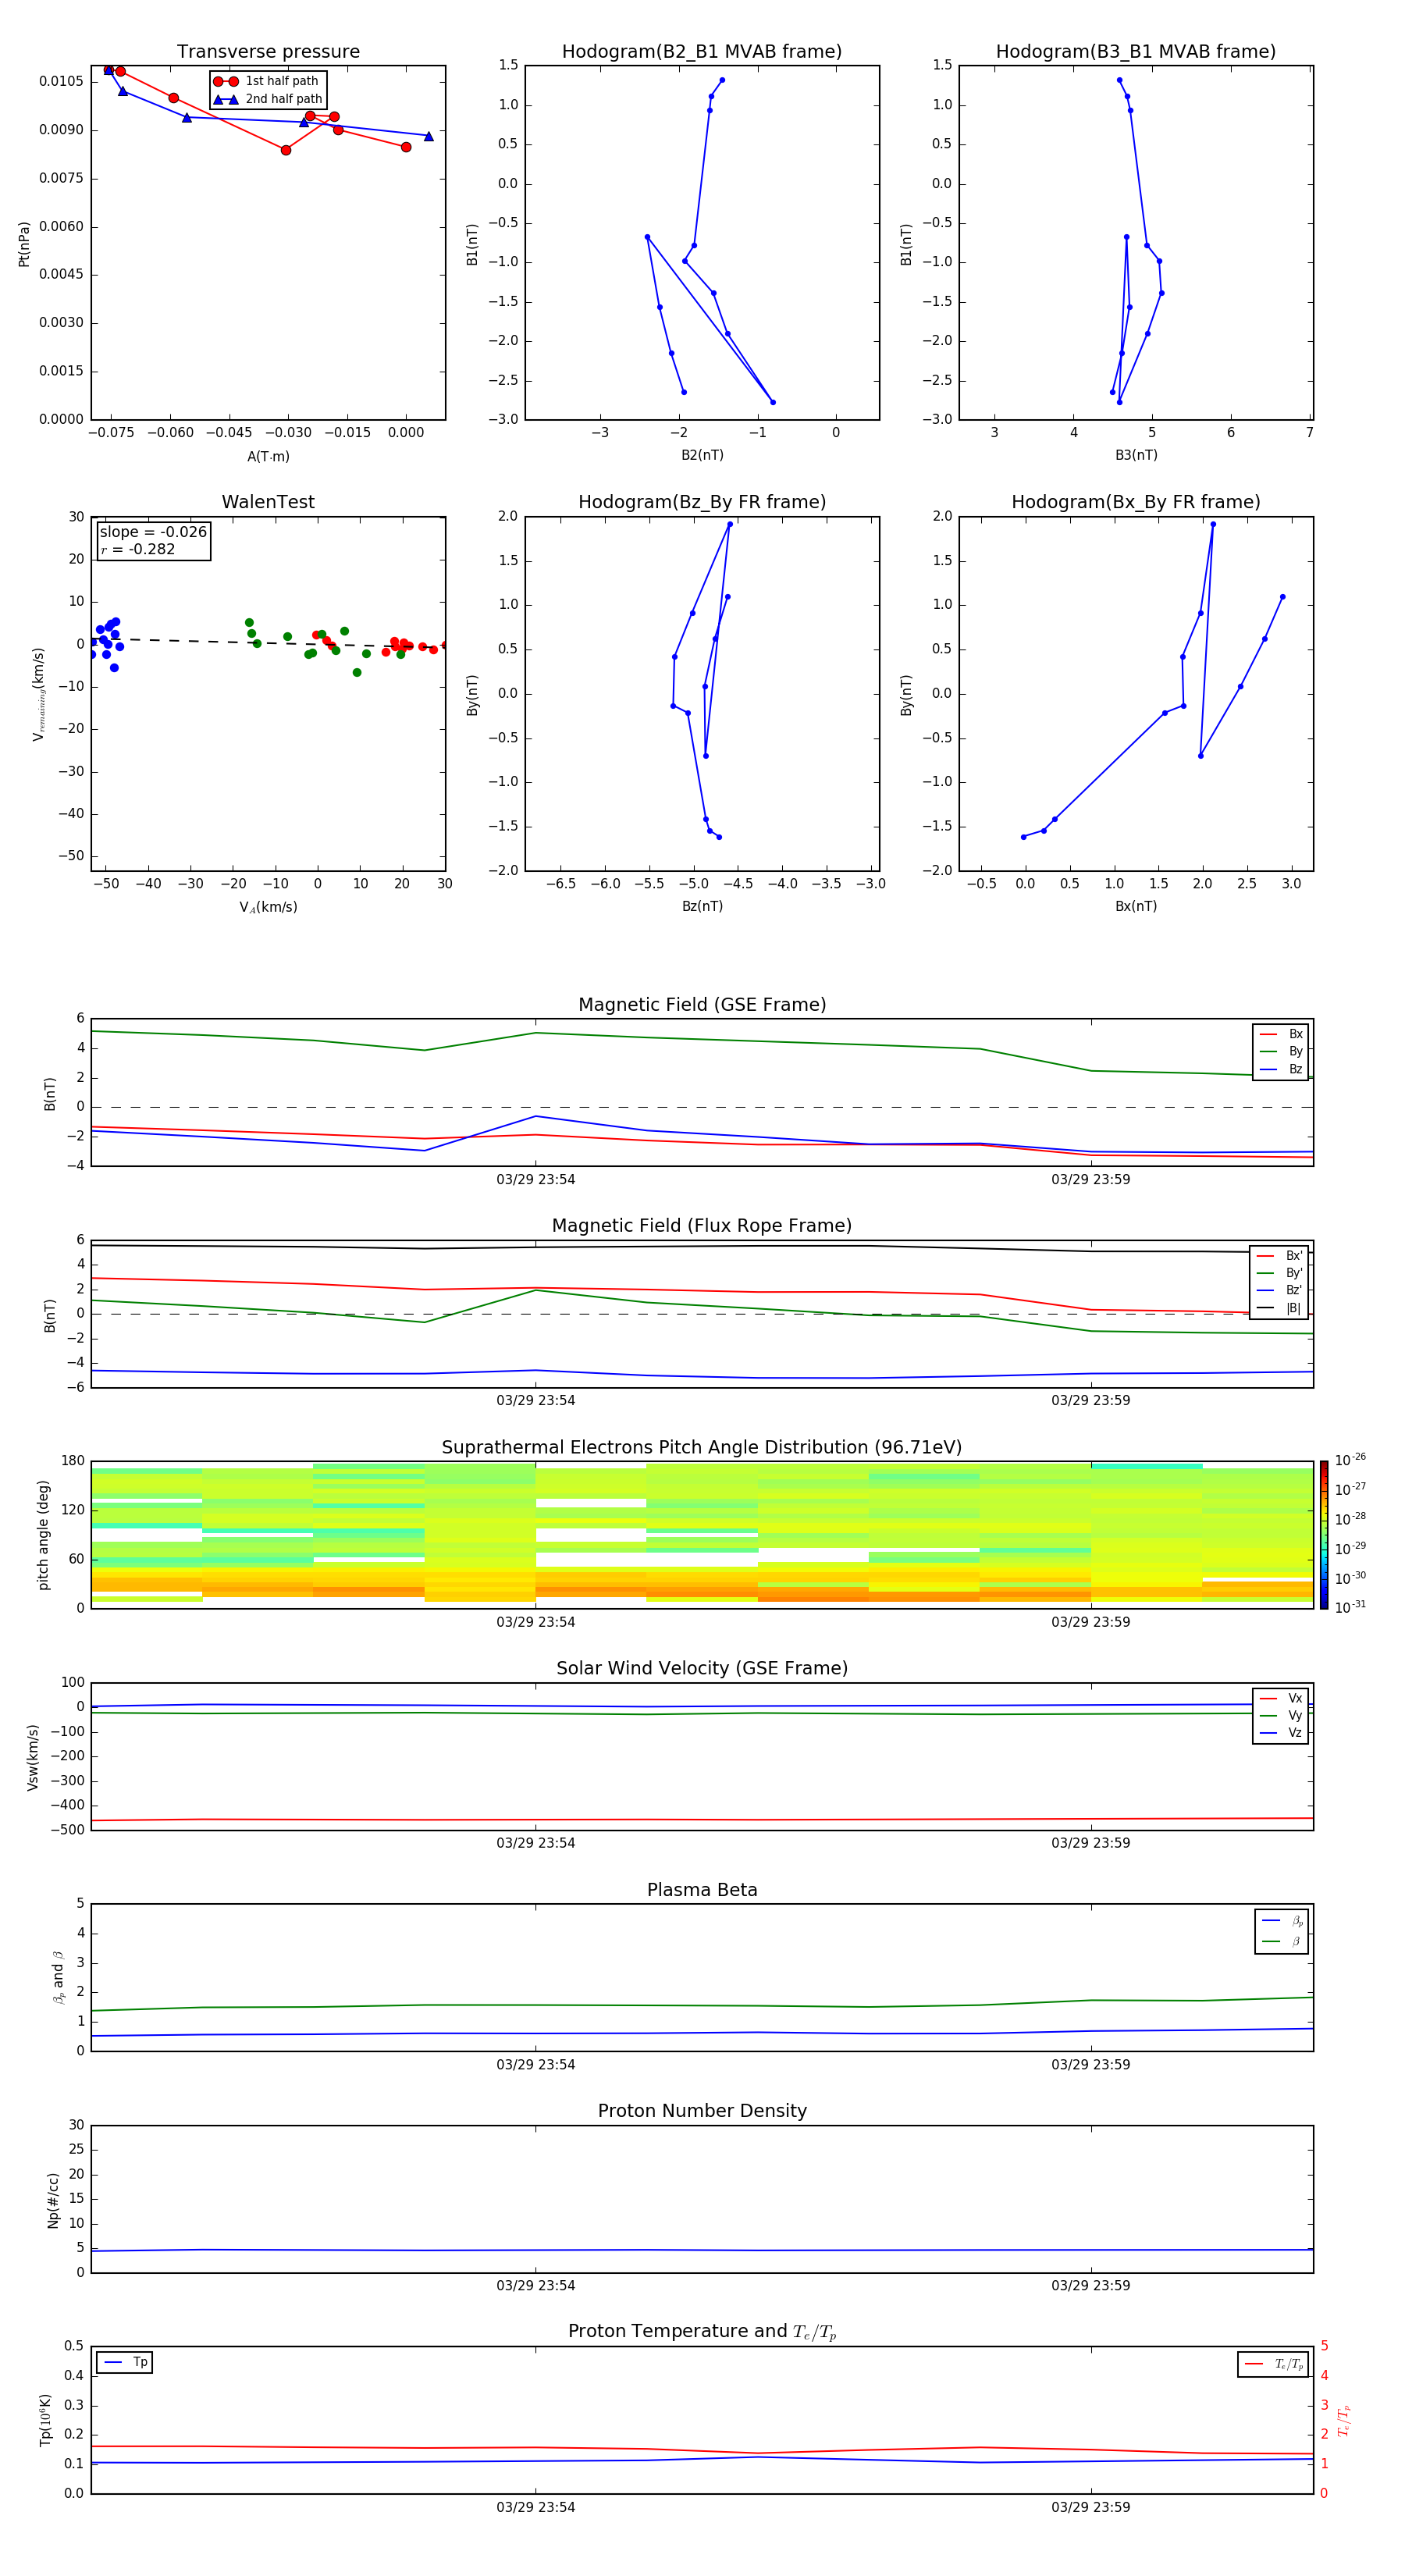Click '03/29 23:54' tick under GSE magnetic field
1405x2576 pixels.
click(536, 1180)
